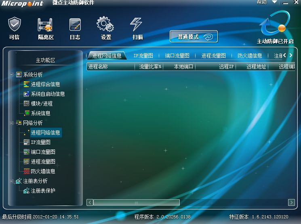Collapse the 系统分析 tree node
This screenshot has height=224, width=301.
click(12, 75)
